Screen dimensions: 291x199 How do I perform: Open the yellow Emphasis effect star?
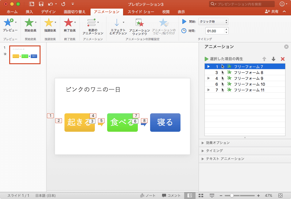(x=49, y=22)
